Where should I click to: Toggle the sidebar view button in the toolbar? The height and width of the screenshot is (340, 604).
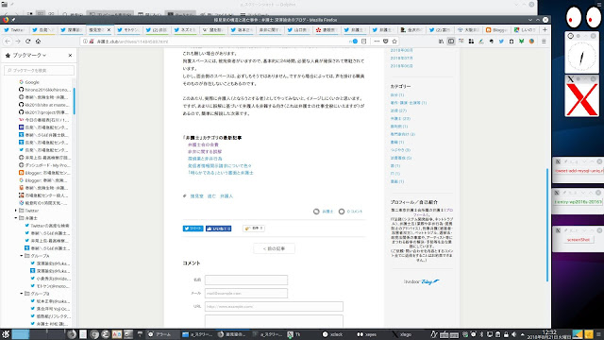point(451,42)
